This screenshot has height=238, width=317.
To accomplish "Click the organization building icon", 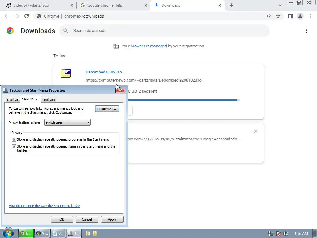I will point(116,46).
